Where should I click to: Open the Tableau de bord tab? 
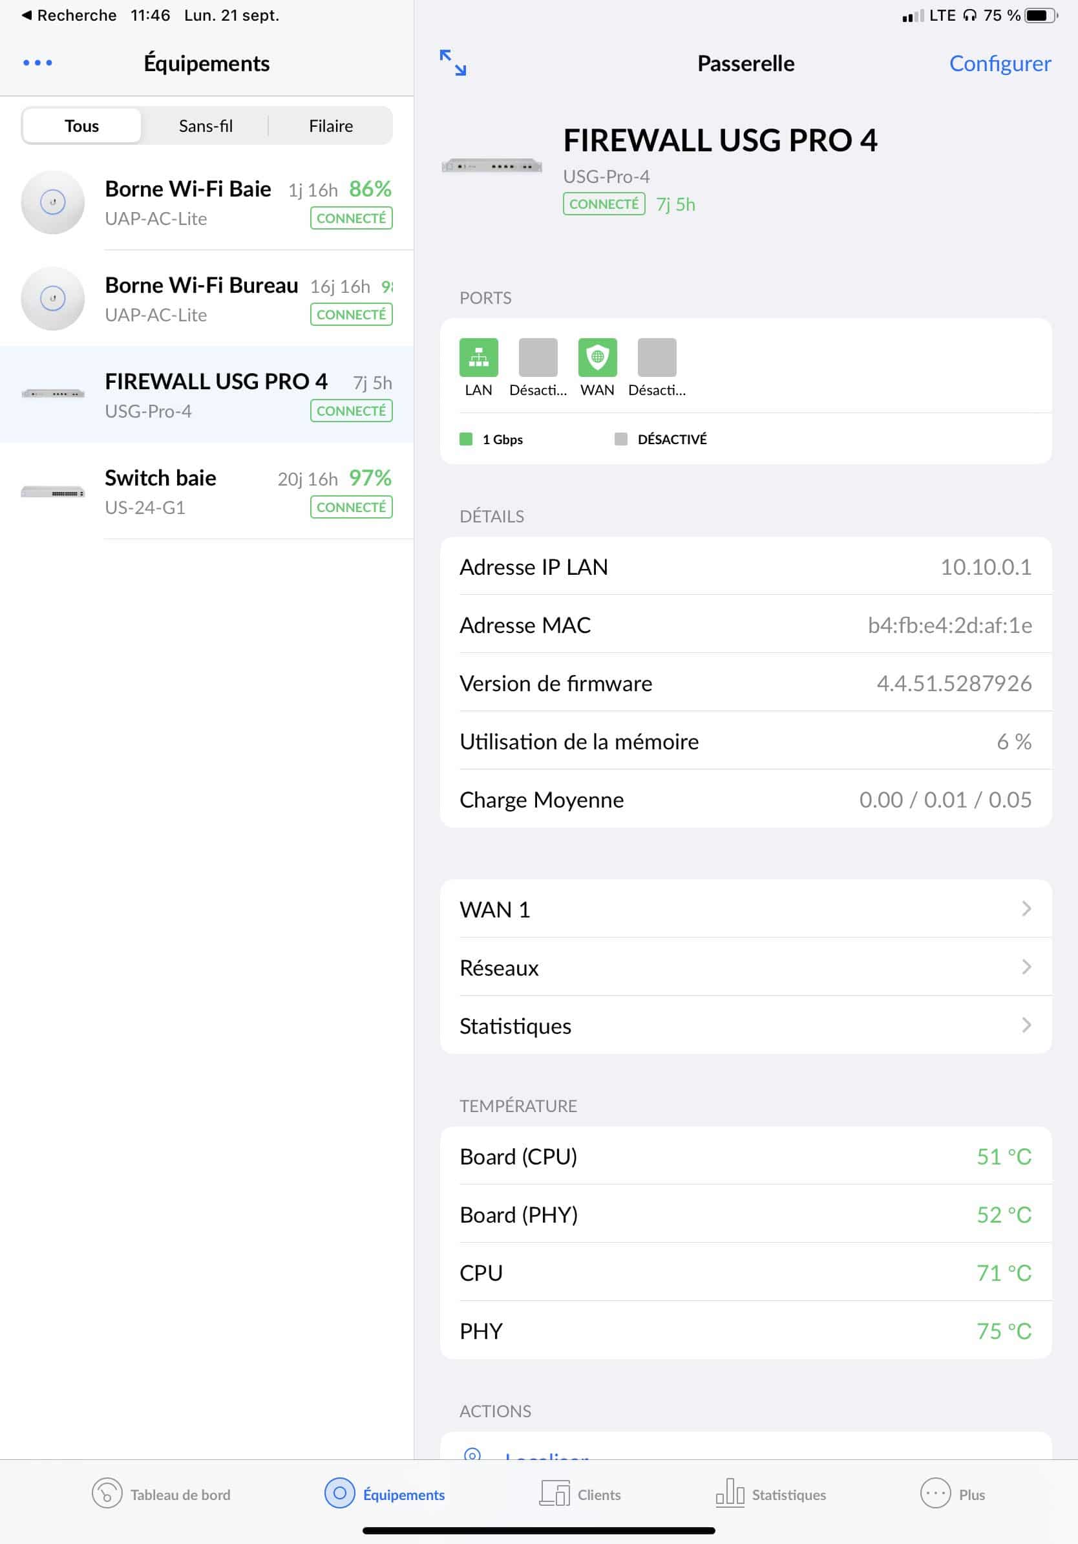[x=162, y=1494]
